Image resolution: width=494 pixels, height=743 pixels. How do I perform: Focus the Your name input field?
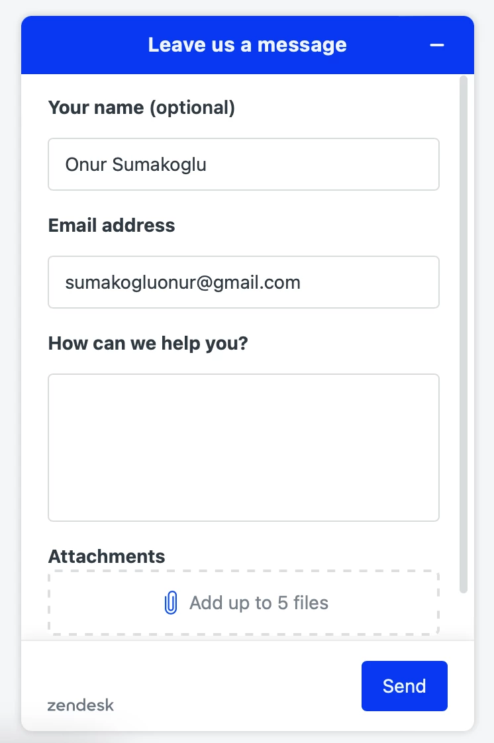tap(244, 164)
